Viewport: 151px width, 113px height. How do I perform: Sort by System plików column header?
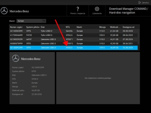33,27
